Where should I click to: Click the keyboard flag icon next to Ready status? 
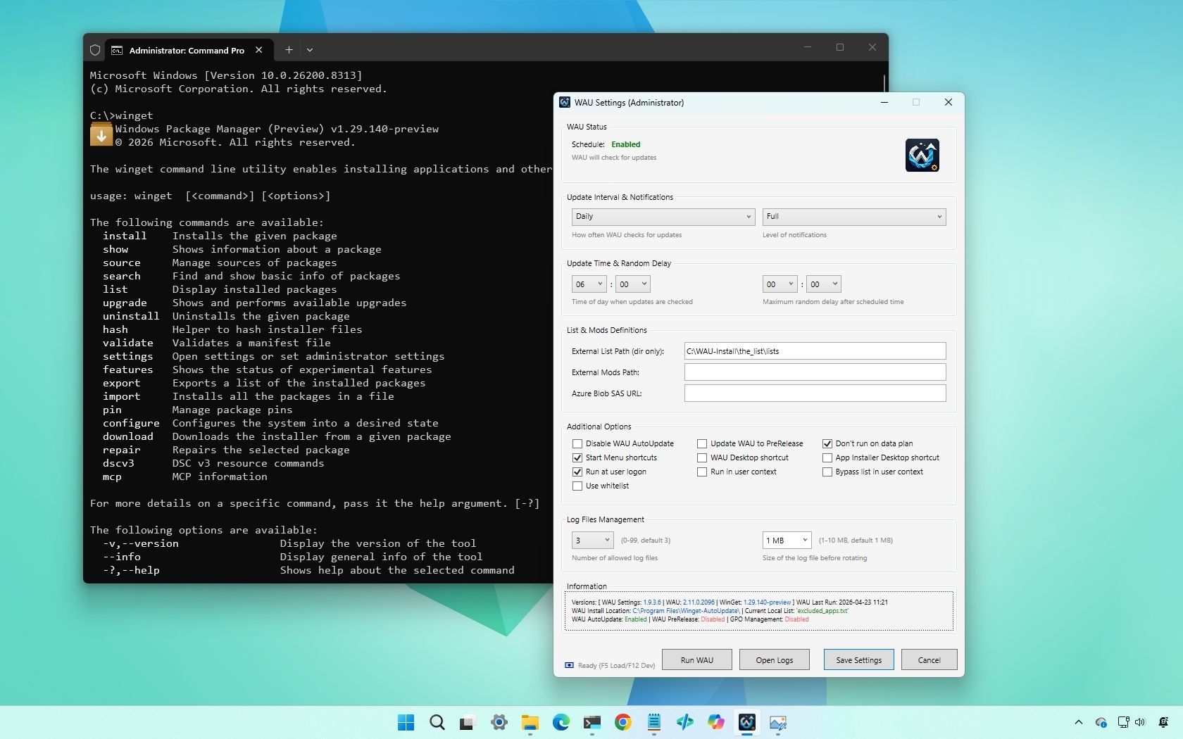569,665
